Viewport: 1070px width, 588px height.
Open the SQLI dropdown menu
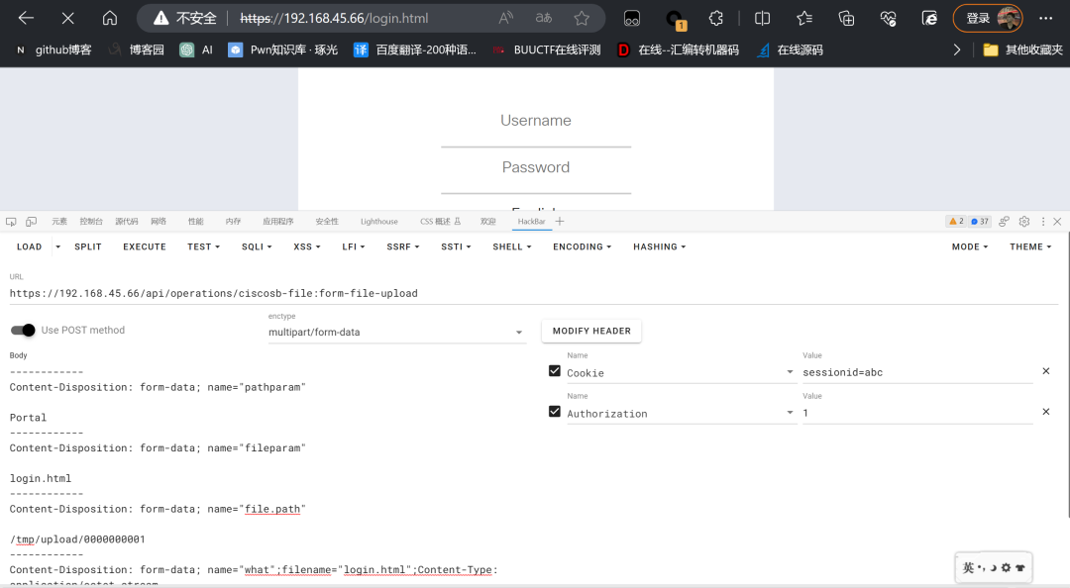(x=257, y=246)
